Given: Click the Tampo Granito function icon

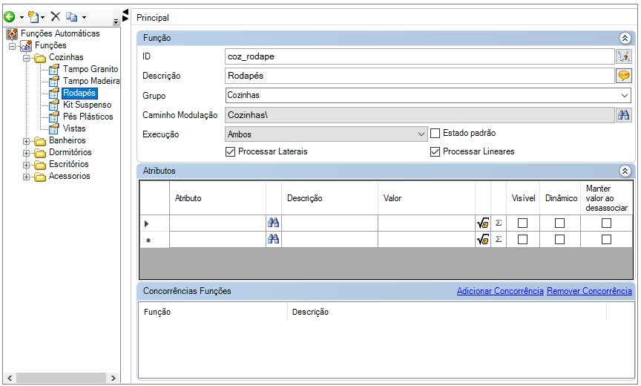Looking at the screenshot, I should [x=53, y=69].
